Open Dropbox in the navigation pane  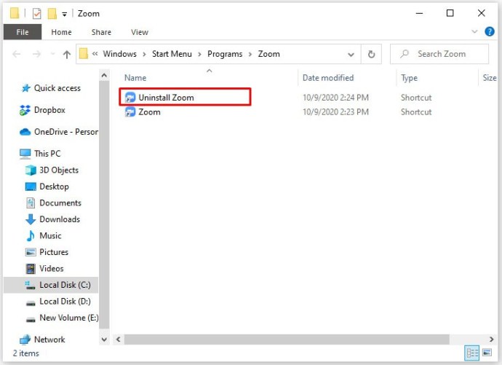tap(49, 110)
